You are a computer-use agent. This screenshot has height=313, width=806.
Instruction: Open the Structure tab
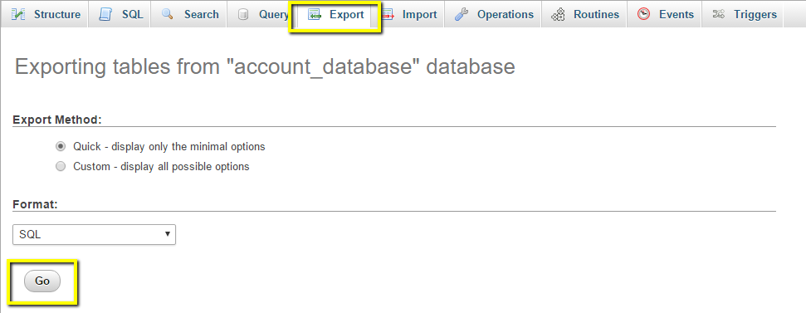[45, 14]
